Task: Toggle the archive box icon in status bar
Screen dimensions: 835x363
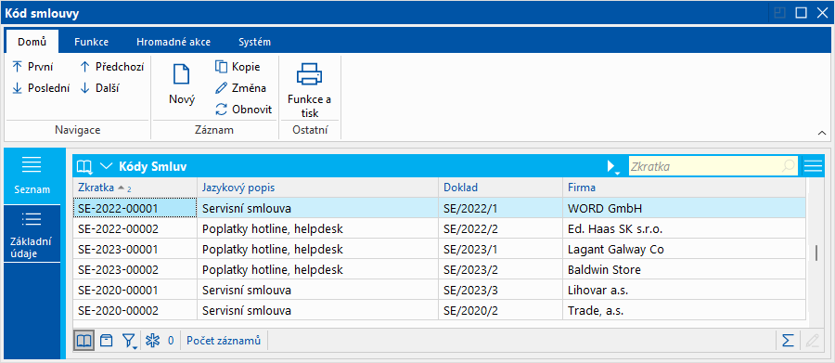Action: 107,341
